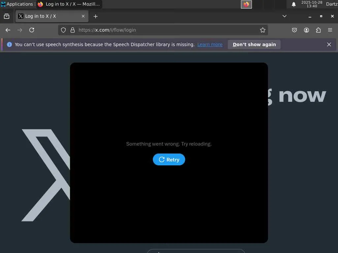
Task: Maximize the Firefox window
Action: coord(321,16)
